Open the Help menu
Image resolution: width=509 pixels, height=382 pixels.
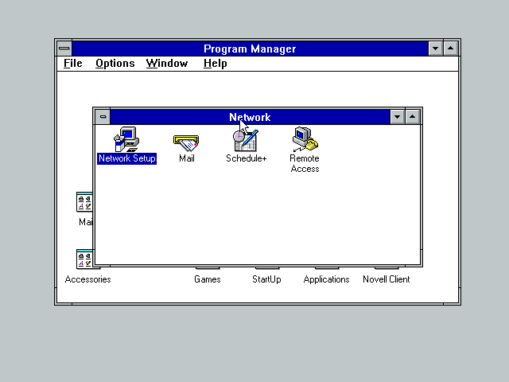pos(216,64)
